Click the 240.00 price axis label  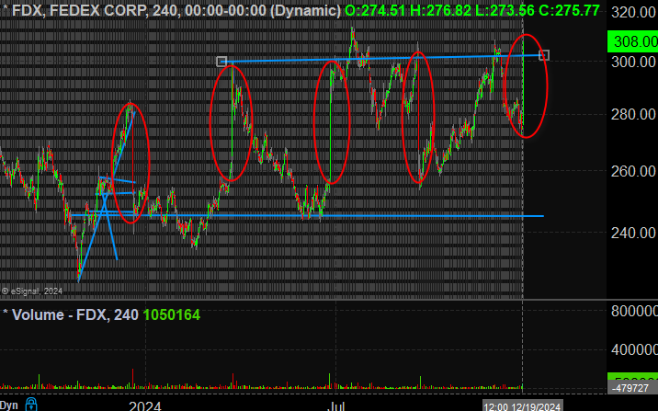[634, 233]
